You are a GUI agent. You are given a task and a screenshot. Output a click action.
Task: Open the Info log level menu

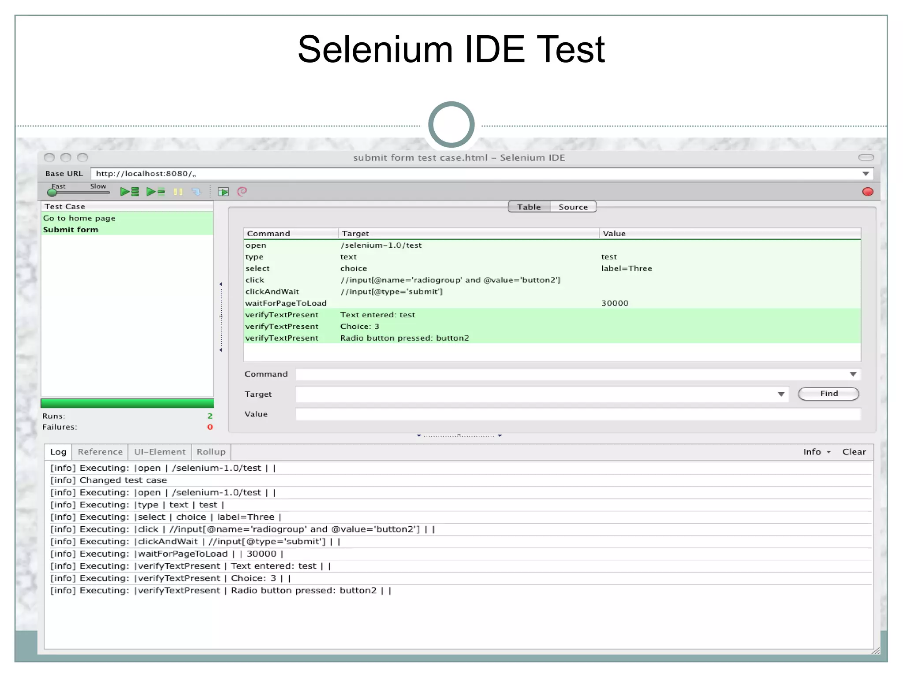pyautogui.click(x=816, y=452)
